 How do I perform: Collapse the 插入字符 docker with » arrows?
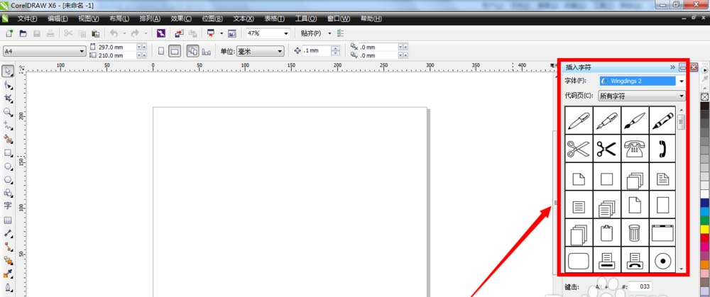point(672,67)
